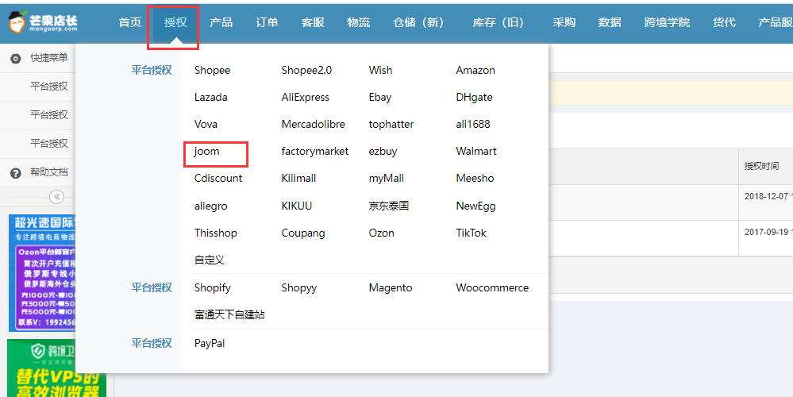793x397 pixels.
Task: Select PayPal authorization
Action: point(210,343)
